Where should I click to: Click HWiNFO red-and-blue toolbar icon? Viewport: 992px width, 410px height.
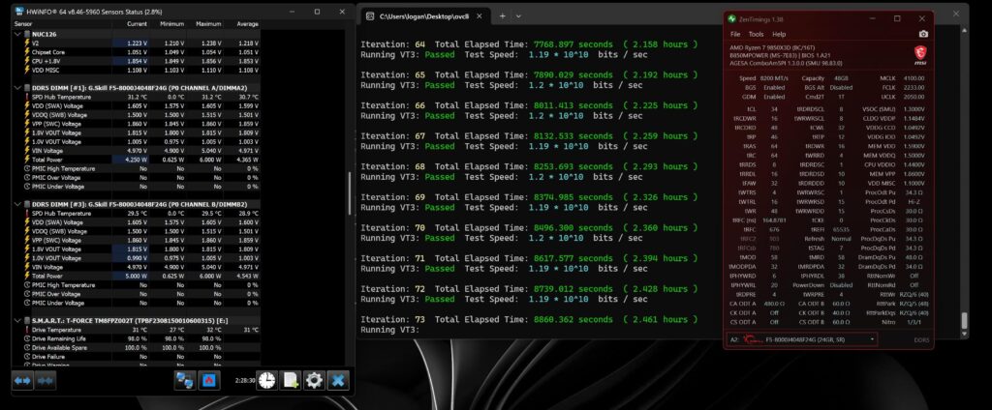coord(209,380)
